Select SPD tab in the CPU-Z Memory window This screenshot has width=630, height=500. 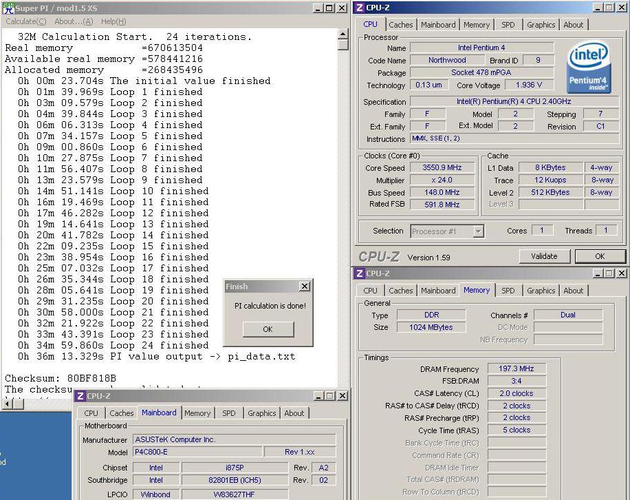508,291
